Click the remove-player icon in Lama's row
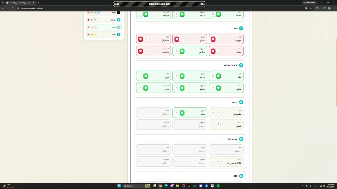 [88, 27]
